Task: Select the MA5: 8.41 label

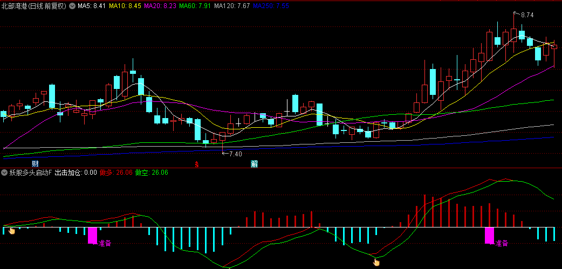Action: click(91, 6)
